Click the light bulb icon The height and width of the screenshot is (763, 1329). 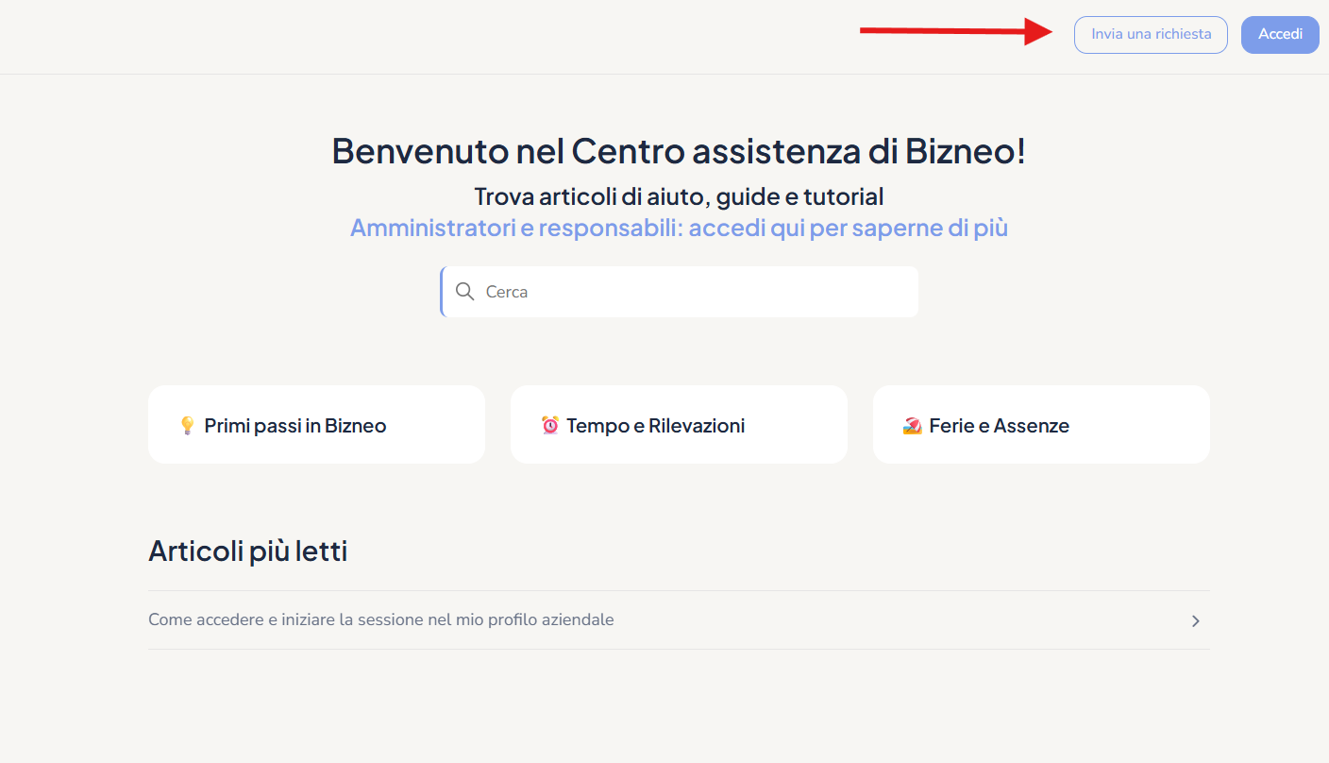click(187, 426)
